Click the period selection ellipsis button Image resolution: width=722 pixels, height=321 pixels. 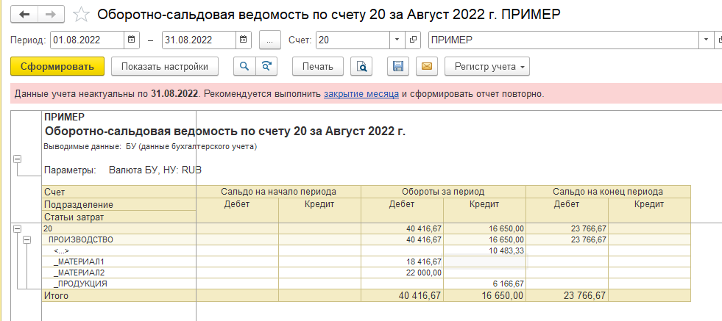pyautogui.click(x=270, y=39)
